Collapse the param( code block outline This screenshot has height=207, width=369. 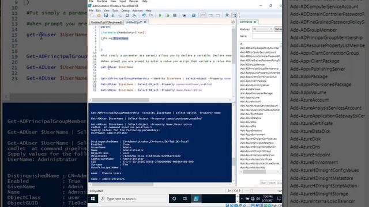click(x=99, y=27)
